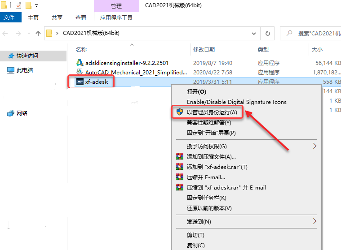Image resolution: width=341 pixels, height=250 pixels.
Task: Choose 还原以前的版本(V)
Action: pos(209,208)
